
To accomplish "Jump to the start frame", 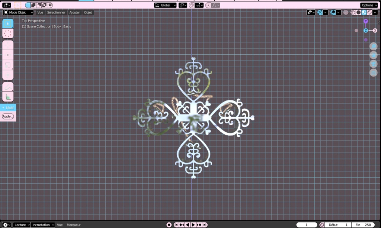I will [176, 225].
